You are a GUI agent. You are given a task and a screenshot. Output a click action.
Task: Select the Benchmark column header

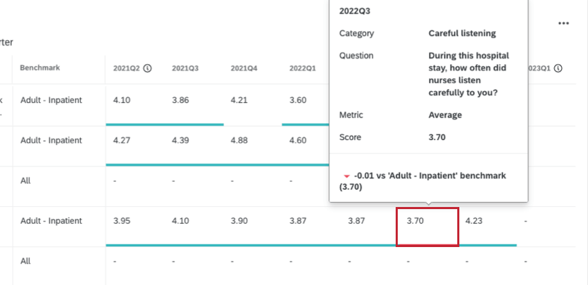[x=40, y=68]
